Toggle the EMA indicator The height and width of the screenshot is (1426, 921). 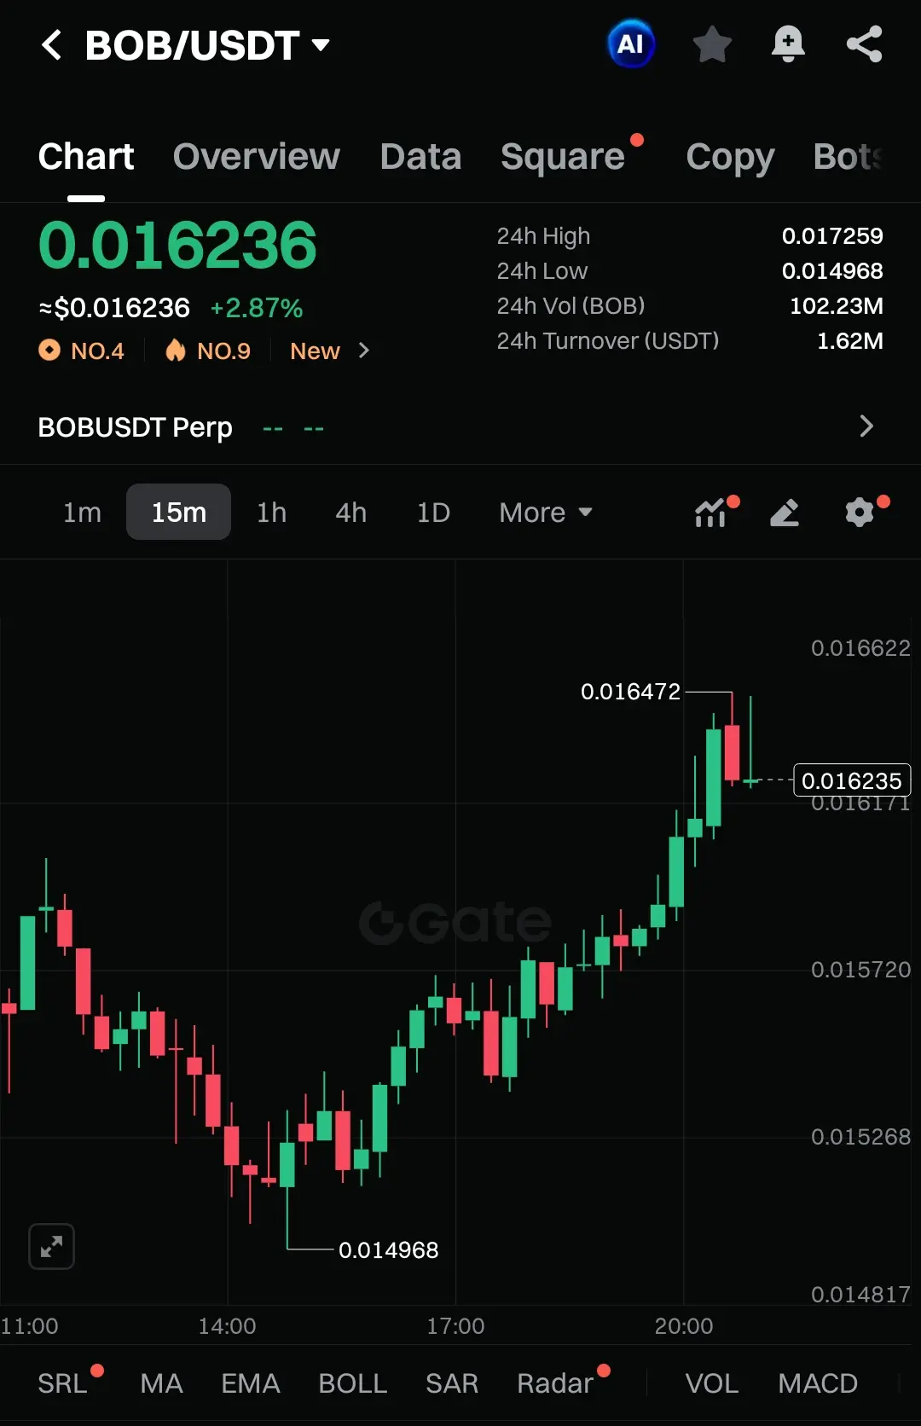[x=251, y=1383]
